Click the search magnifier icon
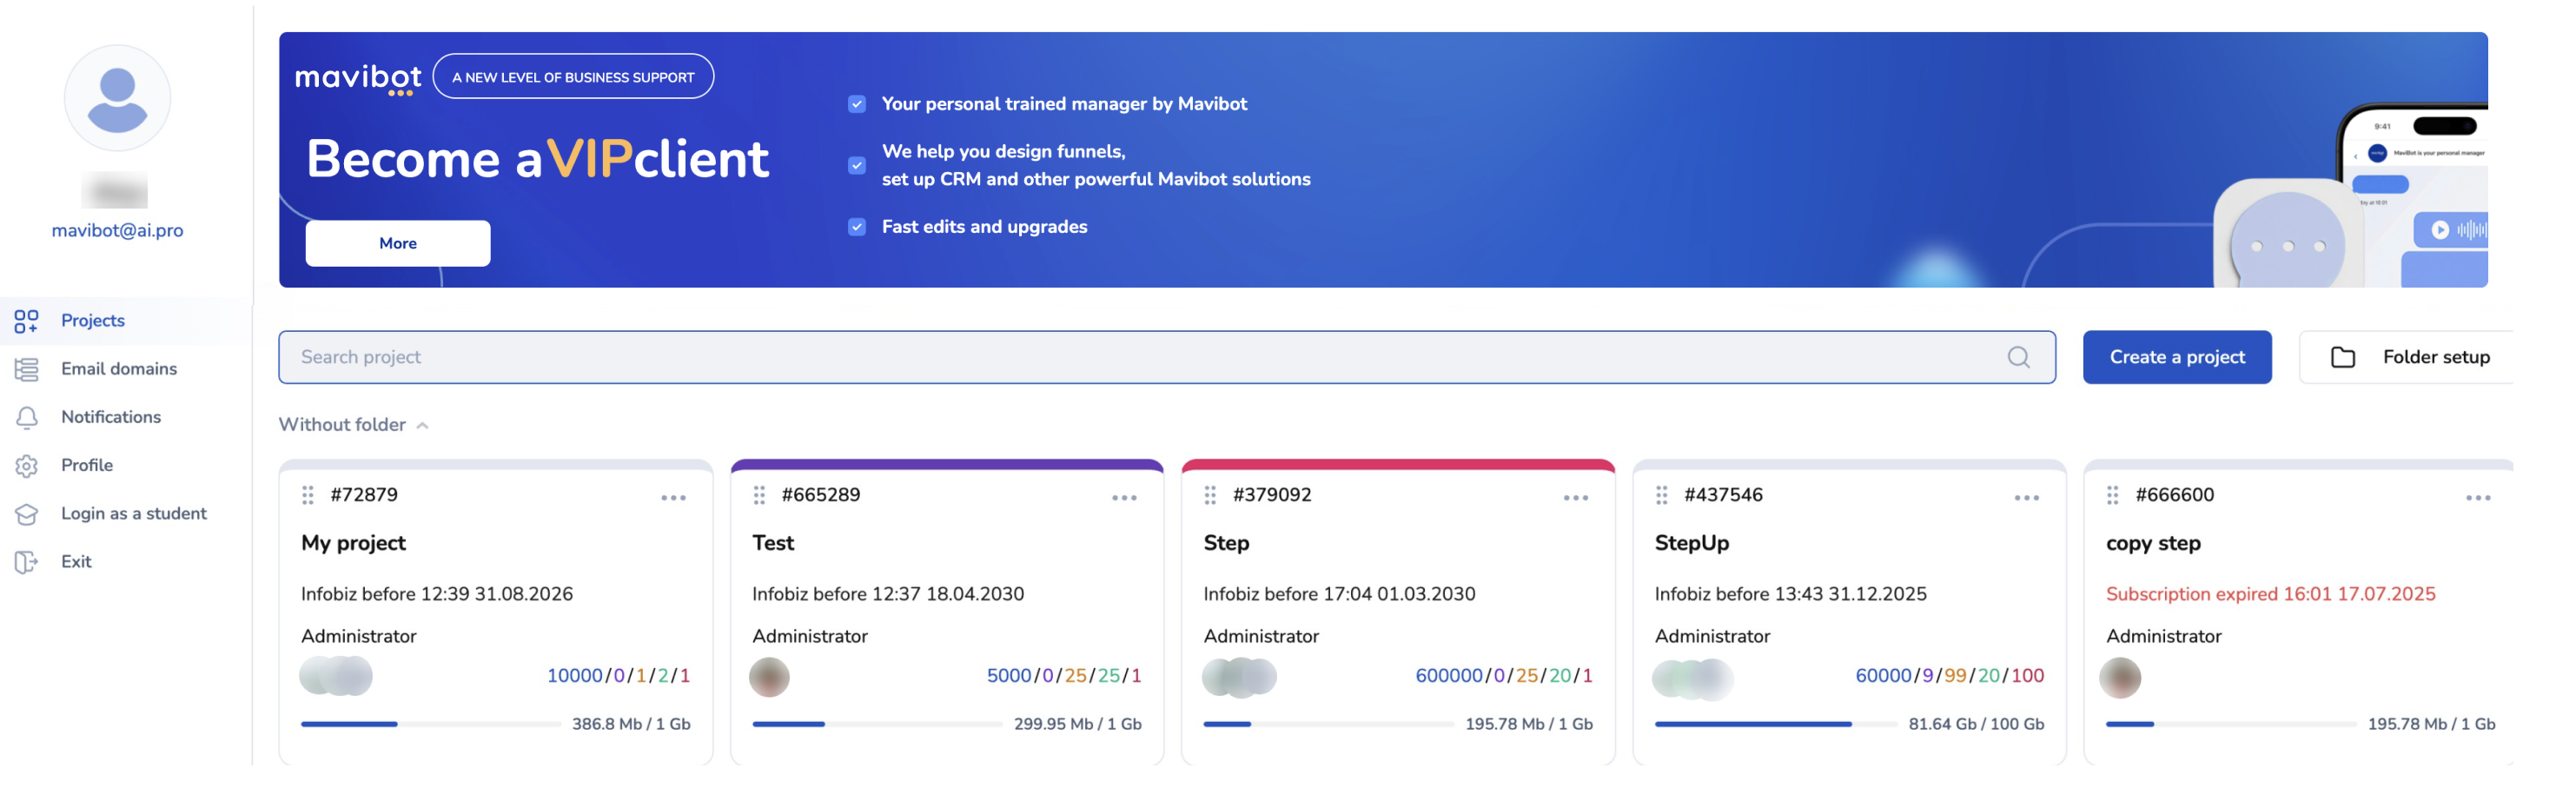Viewport: 2576px width, 801px height. point(2017,357)
